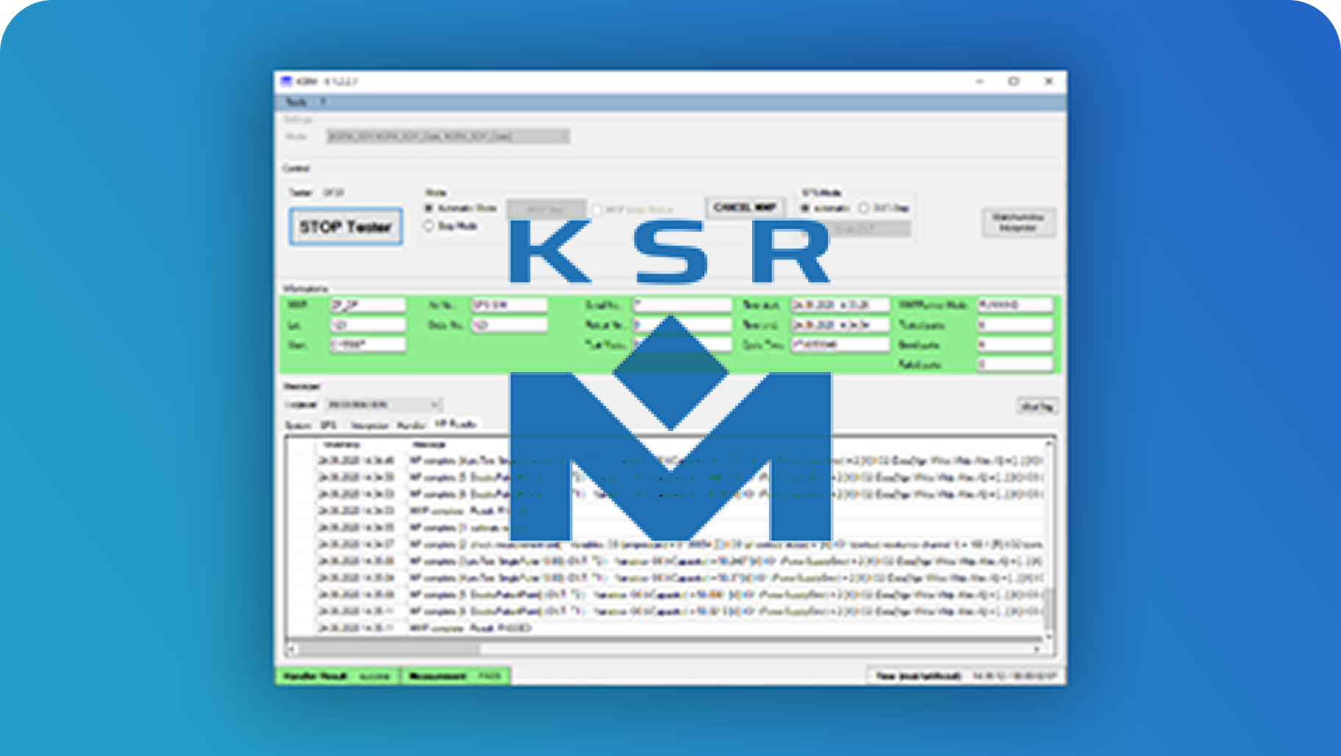Click the CANCEL WMP button
Viewport: 1341px width, 756px height.
coord(745,207)
